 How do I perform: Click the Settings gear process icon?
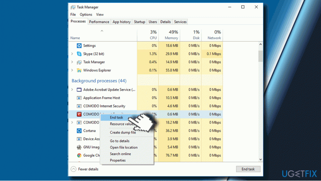click(x=79, y=46)
